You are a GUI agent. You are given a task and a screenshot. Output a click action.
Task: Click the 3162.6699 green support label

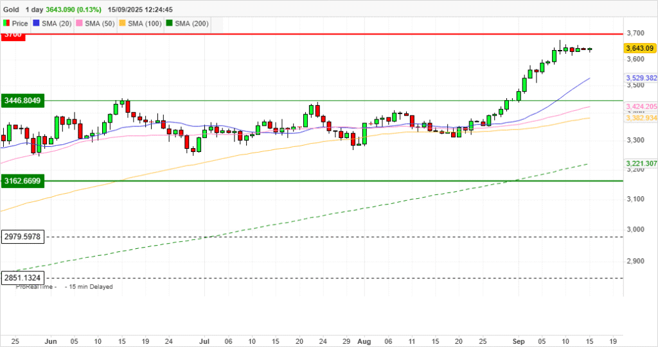tap(23, 181)
